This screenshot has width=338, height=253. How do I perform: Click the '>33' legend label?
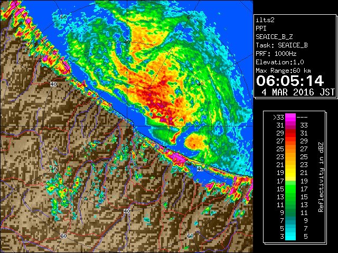point(278,118)
